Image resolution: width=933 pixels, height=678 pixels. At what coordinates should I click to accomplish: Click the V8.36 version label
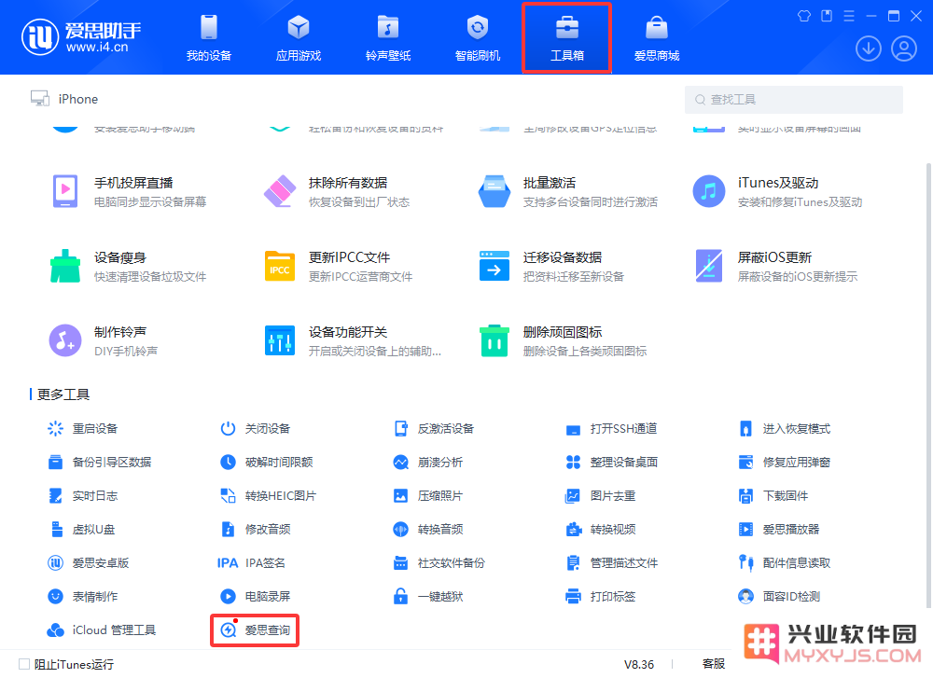[x=638, y=664]
